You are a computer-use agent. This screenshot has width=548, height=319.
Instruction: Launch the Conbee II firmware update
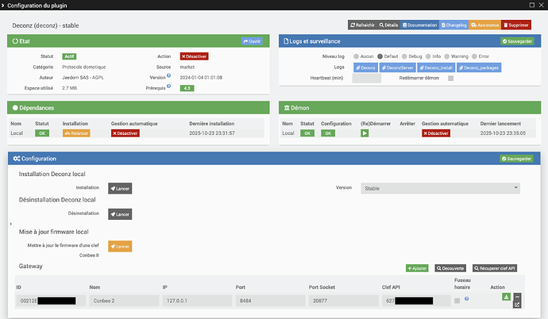[120, 247]
